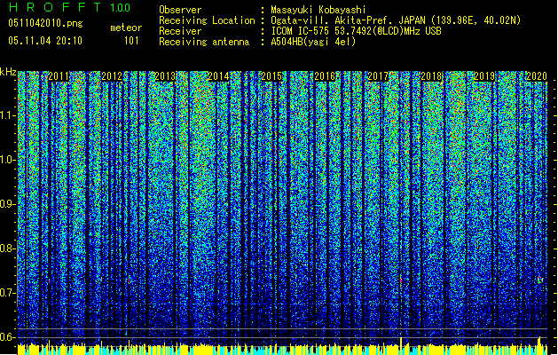
Task: Click the meteor count value 101
Action: [131, 41]
